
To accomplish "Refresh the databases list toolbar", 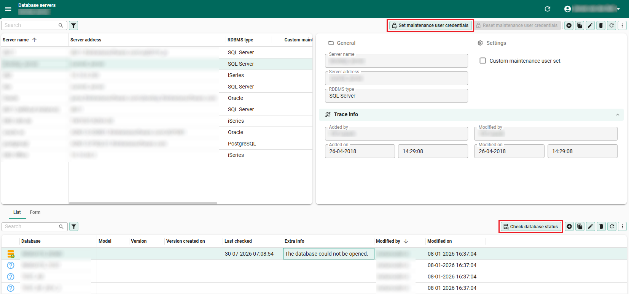I will [x=612, y=227].
